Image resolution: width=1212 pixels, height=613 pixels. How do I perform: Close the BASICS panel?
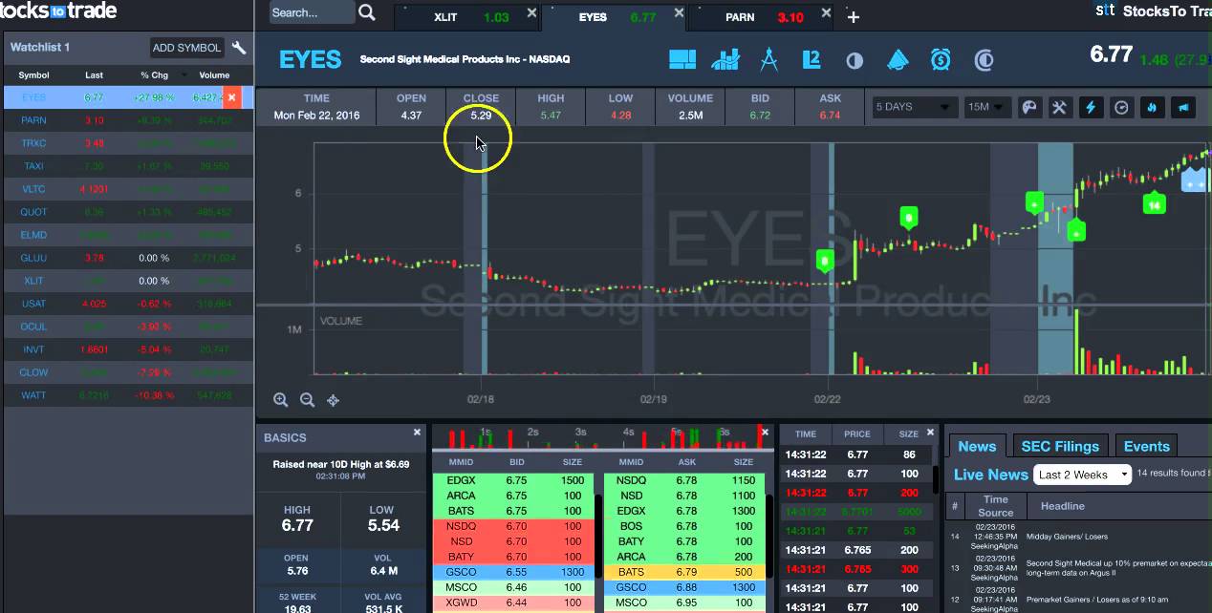417,433
